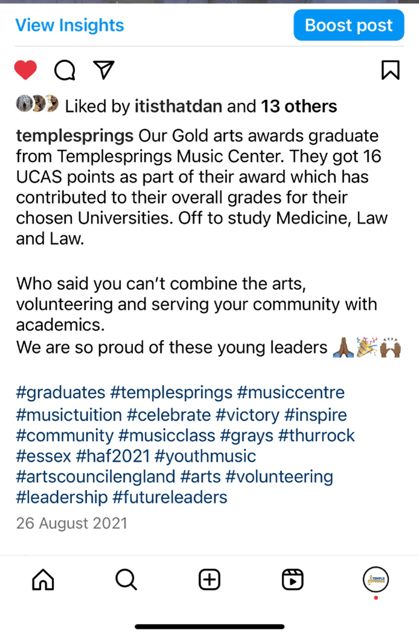This screenshot has height=637, width=419.
Task: Tap the 26 August 2021 post date
Action: pyautogui.click(x=72, y=523)
